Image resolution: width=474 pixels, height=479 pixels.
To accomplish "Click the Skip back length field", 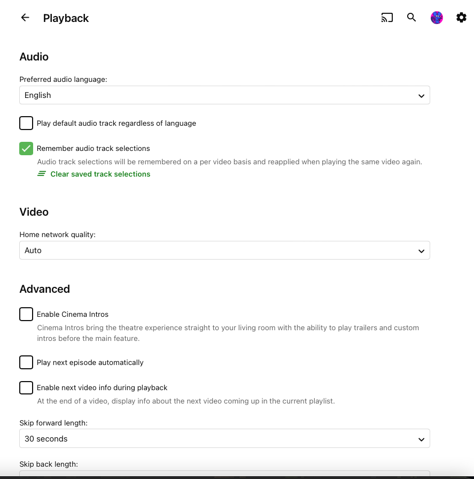I will pyautogui.click(x=224, y=474).
